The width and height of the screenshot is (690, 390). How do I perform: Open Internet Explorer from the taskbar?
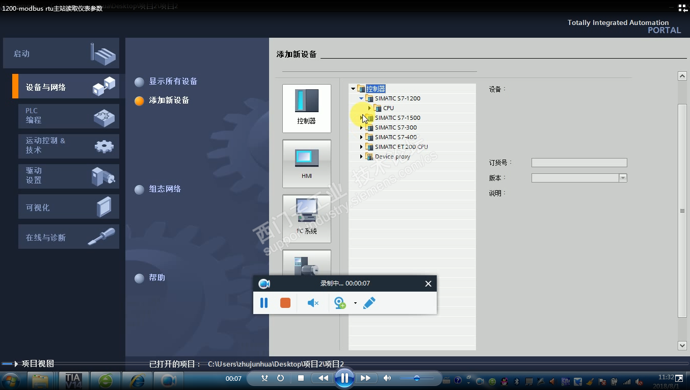138,380
